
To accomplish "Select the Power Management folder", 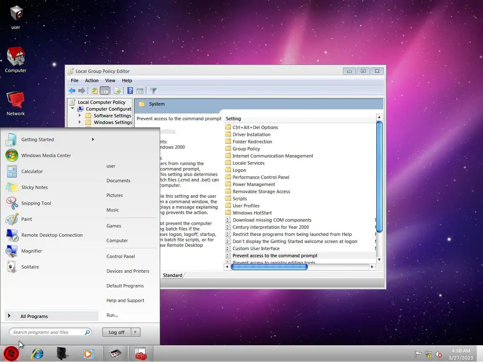I will 254,184.
